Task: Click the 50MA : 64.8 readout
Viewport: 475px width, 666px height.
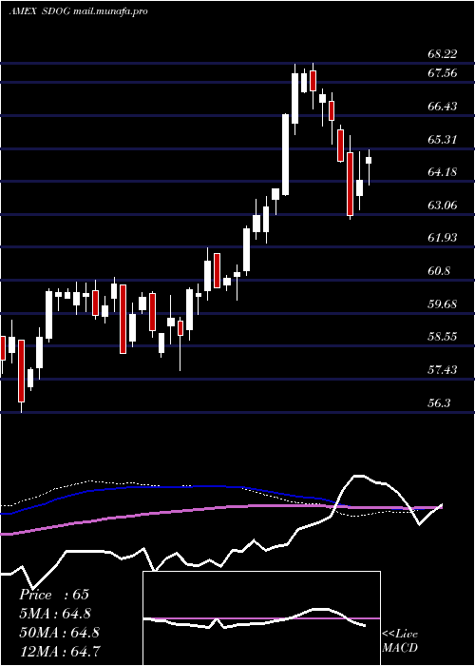Action: click(x=59, y=632)
